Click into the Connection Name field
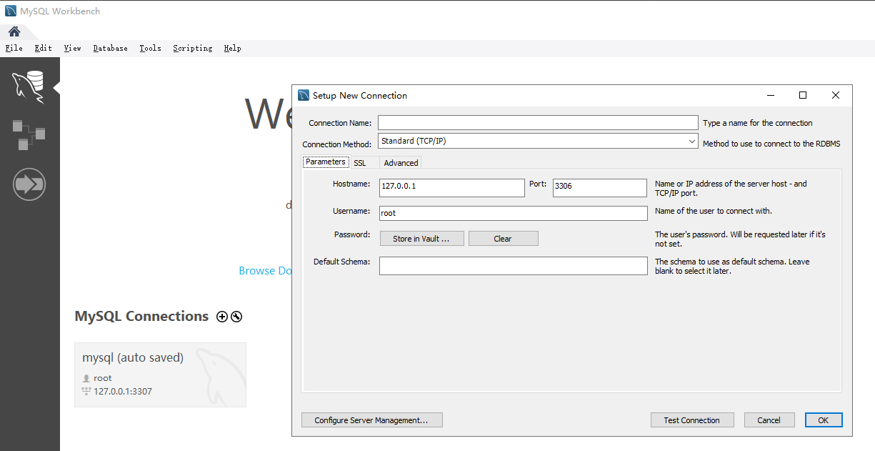This screenshot has height=451, width=875. coord(537,123)
